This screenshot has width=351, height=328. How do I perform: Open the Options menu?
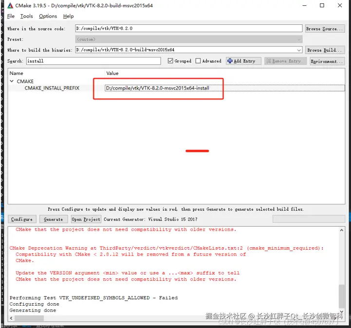48,16
